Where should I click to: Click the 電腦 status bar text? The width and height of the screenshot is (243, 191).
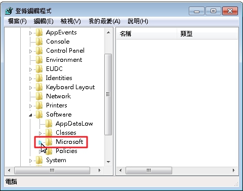point(11,182)
